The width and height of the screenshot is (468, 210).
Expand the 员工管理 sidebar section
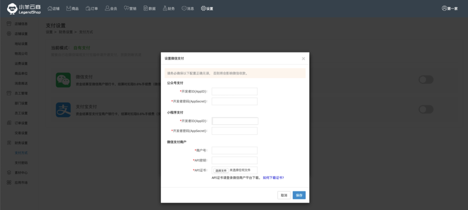pos(21,93)
